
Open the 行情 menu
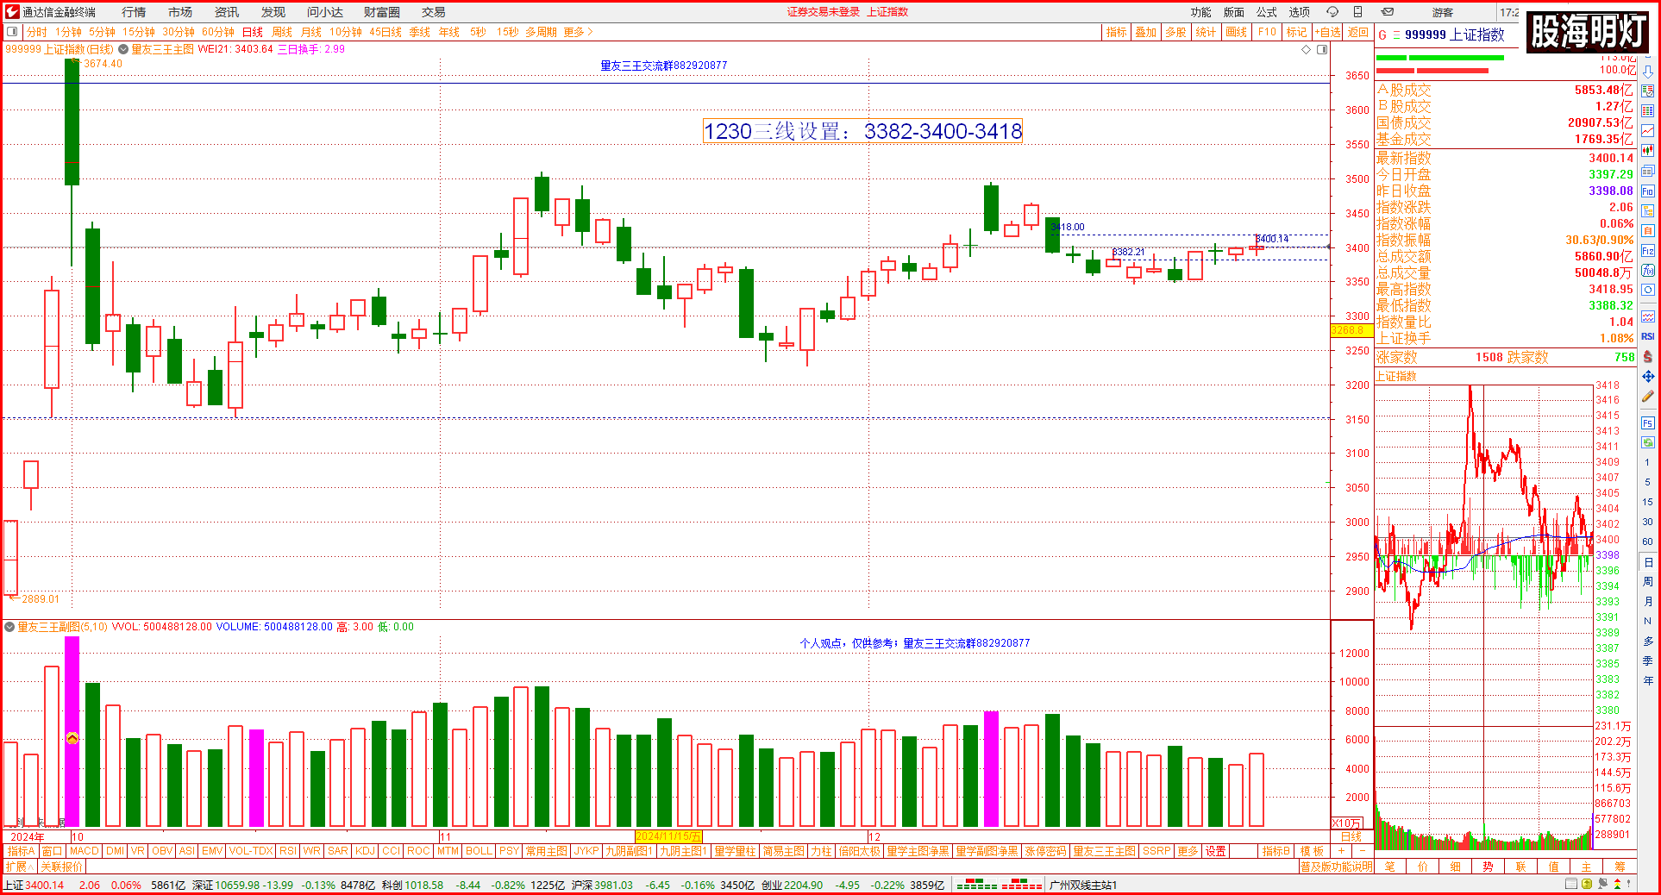pos(133,12)
